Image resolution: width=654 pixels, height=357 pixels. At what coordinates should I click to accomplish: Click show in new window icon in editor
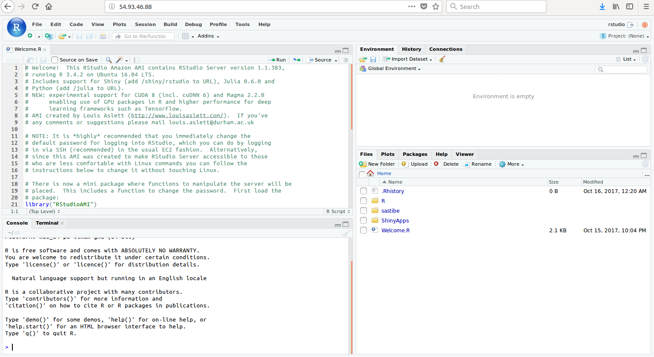30,60
